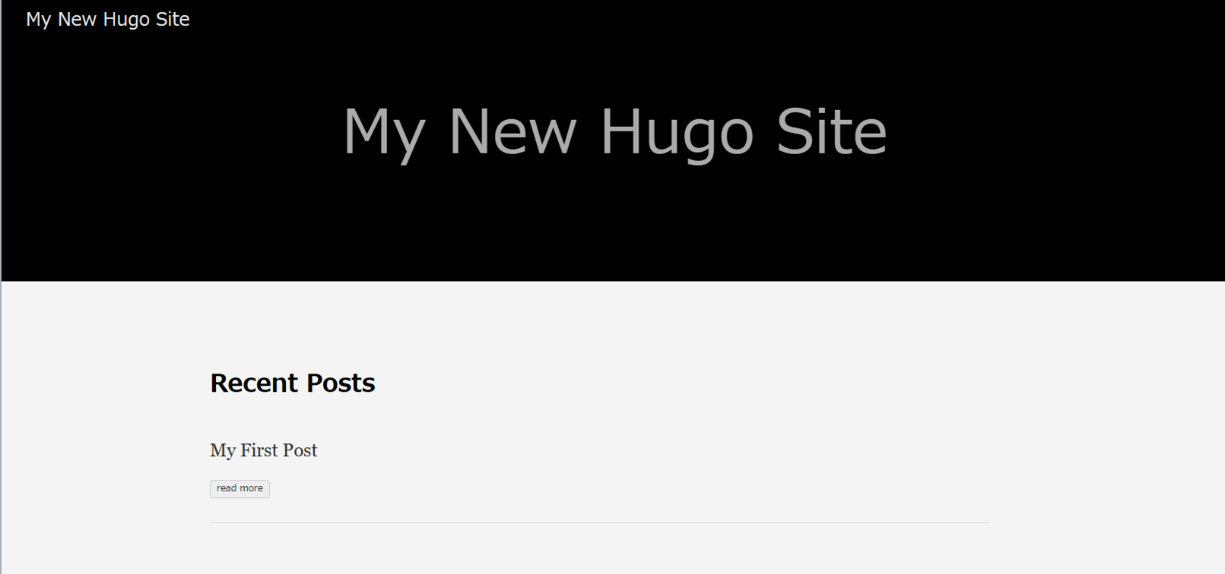This screenshot has width=1225, height=574.
Task: Click "My" in the top-left navbar title
Action: (x=38, y=20)
